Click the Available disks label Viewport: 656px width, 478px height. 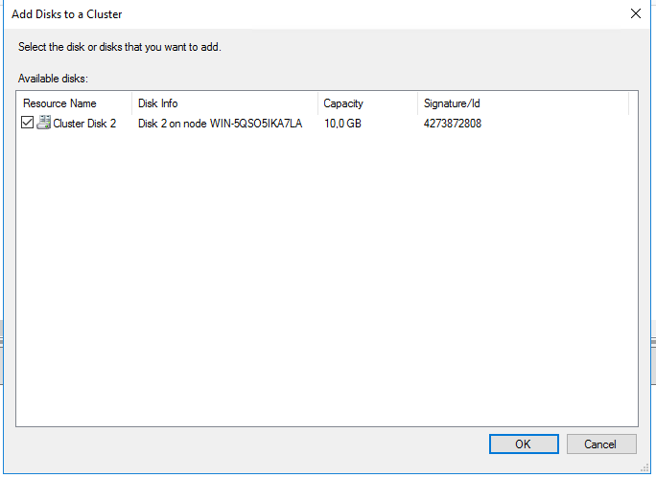click(54, 78)
